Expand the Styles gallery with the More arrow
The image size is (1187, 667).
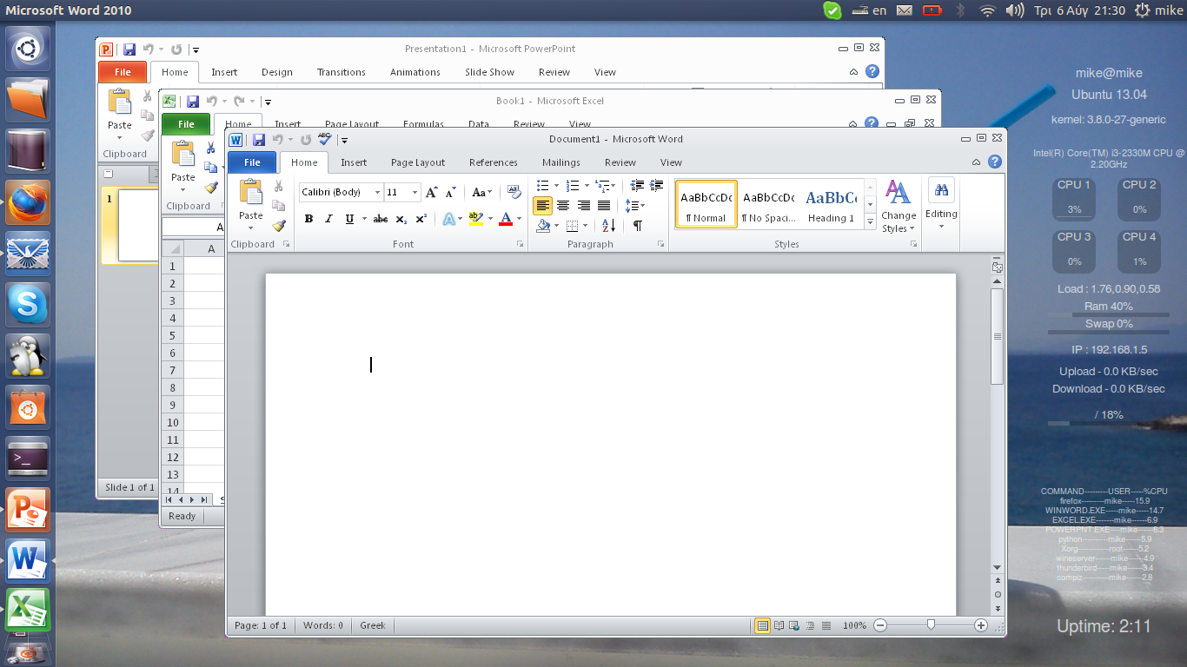tap(870, 222)
